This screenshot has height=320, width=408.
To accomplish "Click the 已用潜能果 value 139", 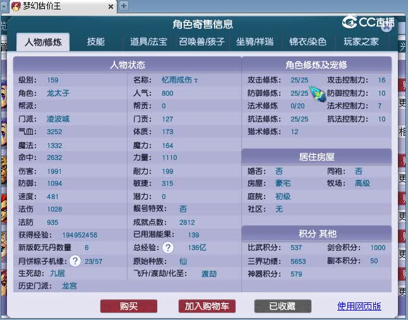I will pos(194,235).
